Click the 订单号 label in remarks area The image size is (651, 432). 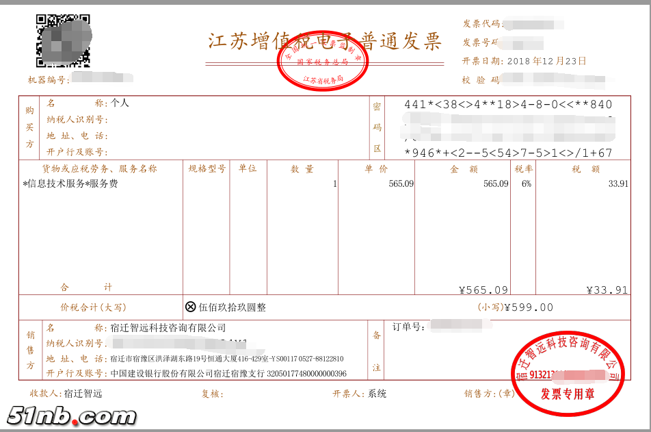pos(409,327)
